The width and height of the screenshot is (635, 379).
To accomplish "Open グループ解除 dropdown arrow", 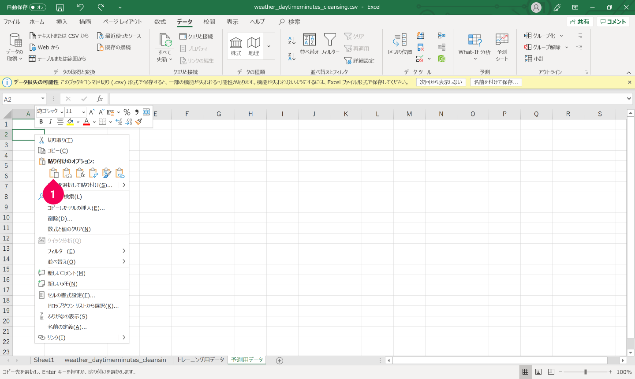I will (x=567, y=47).
